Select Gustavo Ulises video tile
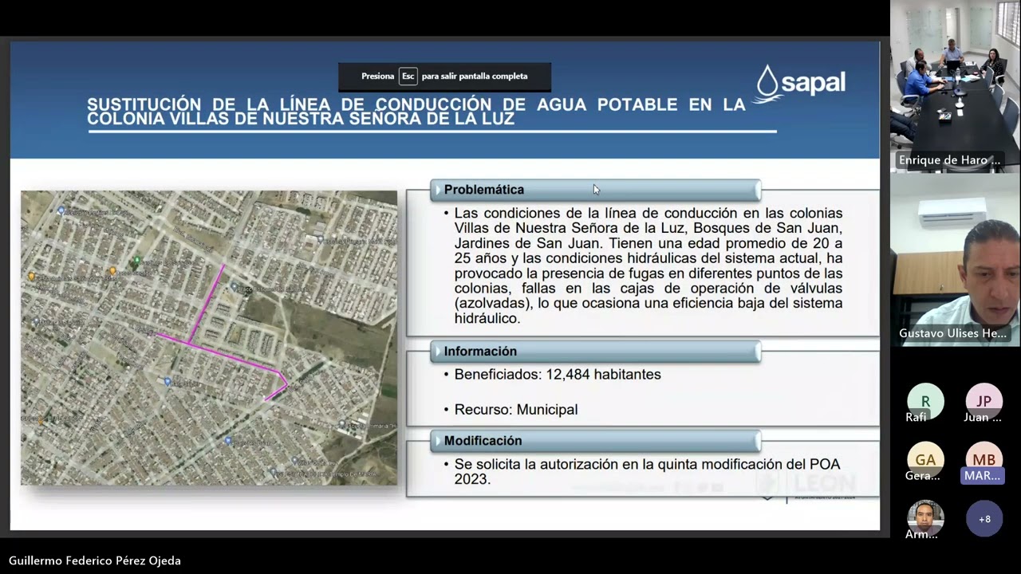 [x=955, y=260]
